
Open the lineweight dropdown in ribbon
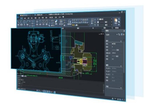click(x=106, y=25)
